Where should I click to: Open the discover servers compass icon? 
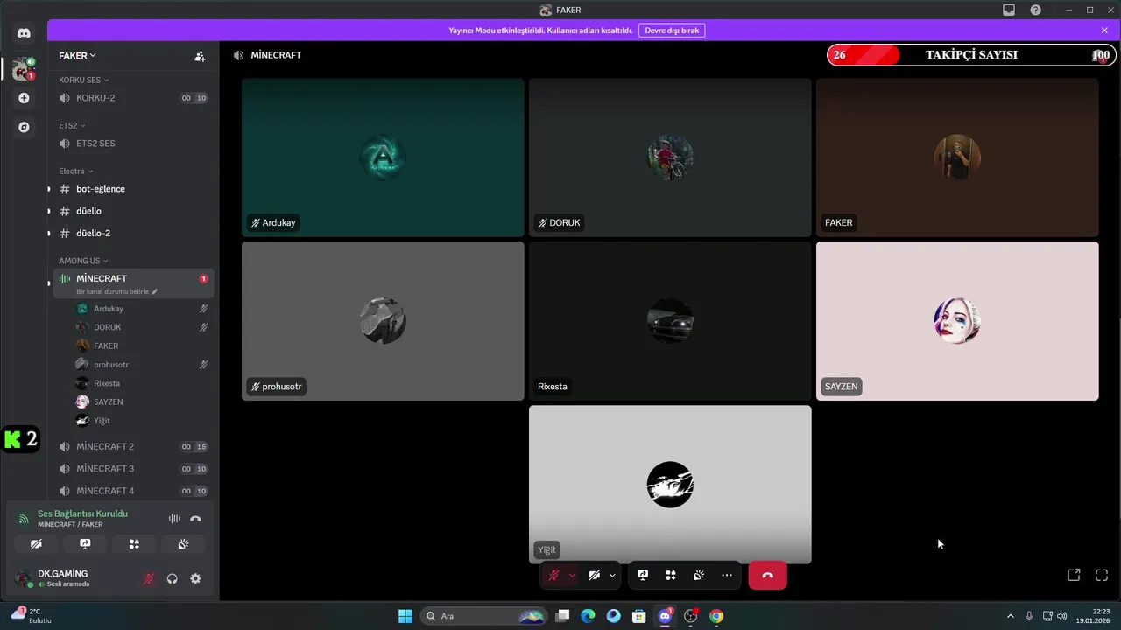tap(24, 127)
